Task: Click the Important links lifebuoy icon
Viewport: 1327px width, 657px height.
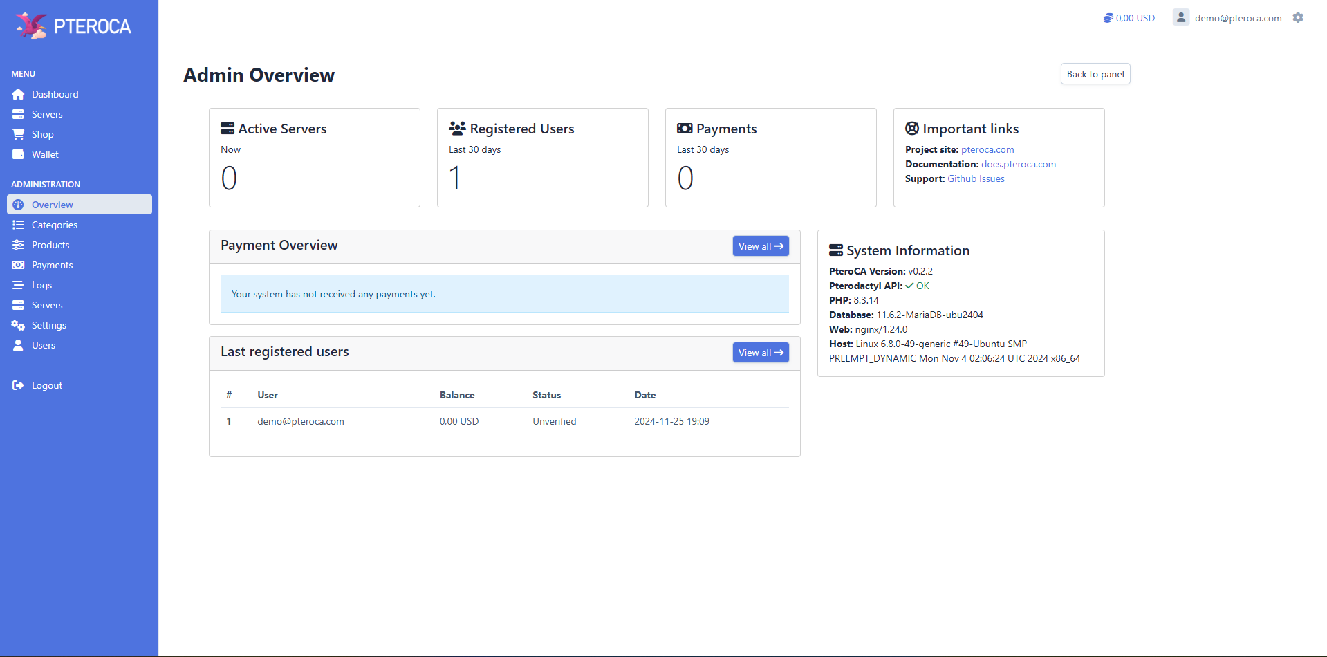Action: click(x=912, y=128)
